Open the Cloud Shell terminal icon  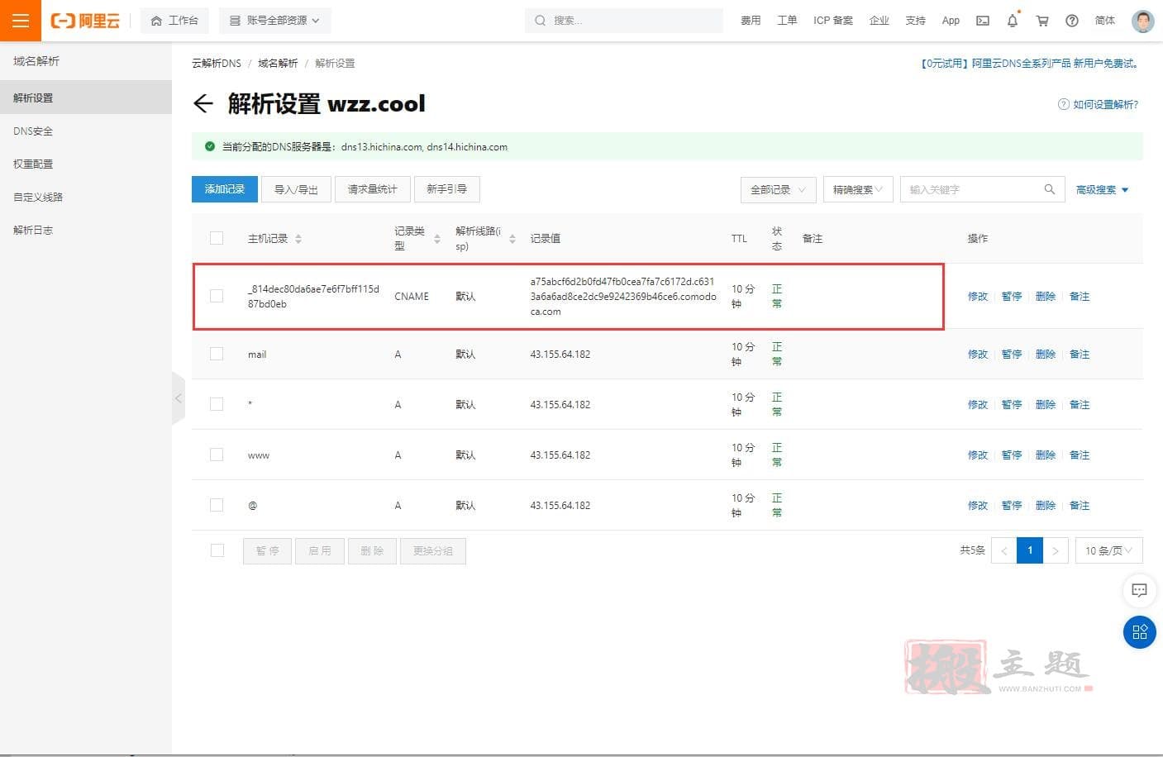(983, 21)
